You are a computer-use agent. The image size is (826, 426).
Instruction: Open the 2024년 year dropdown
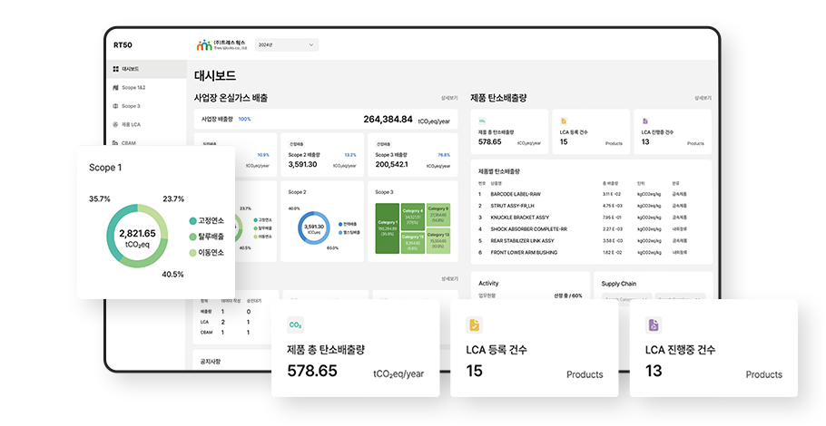[x=287, y=44]
